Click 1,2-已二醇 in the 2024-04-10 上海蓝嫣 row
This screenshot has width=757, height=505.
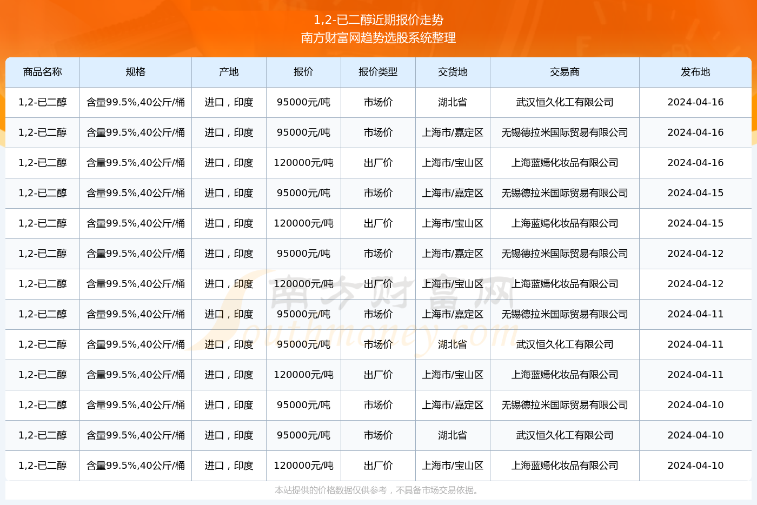click(43, 466)
